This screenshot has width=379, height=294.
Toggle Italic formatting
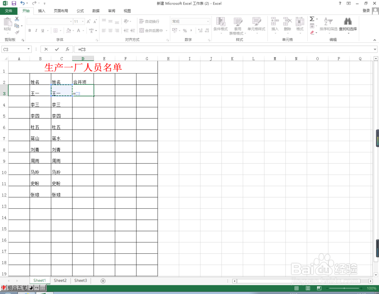36,30
